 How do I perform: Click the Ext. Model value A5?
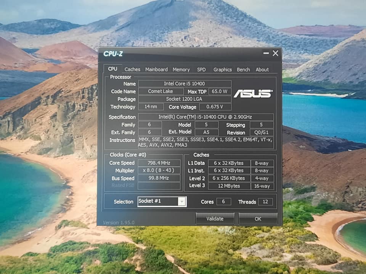[206, 132]
